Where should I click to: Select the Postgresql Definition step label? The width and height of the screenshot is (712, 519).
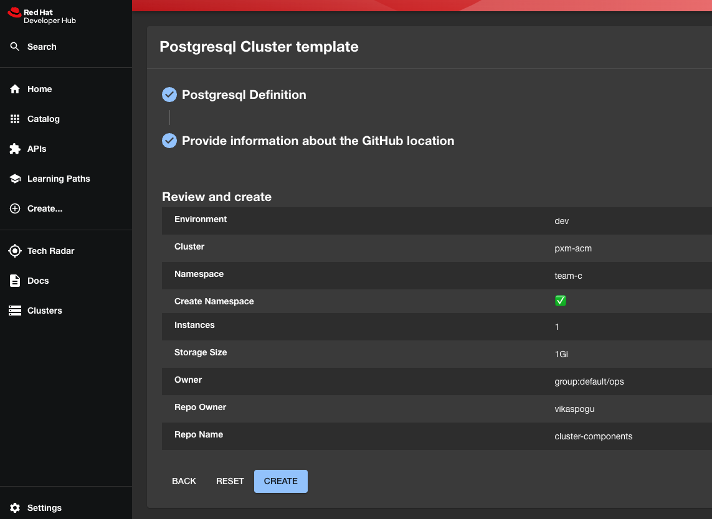[x=244, y=95]
